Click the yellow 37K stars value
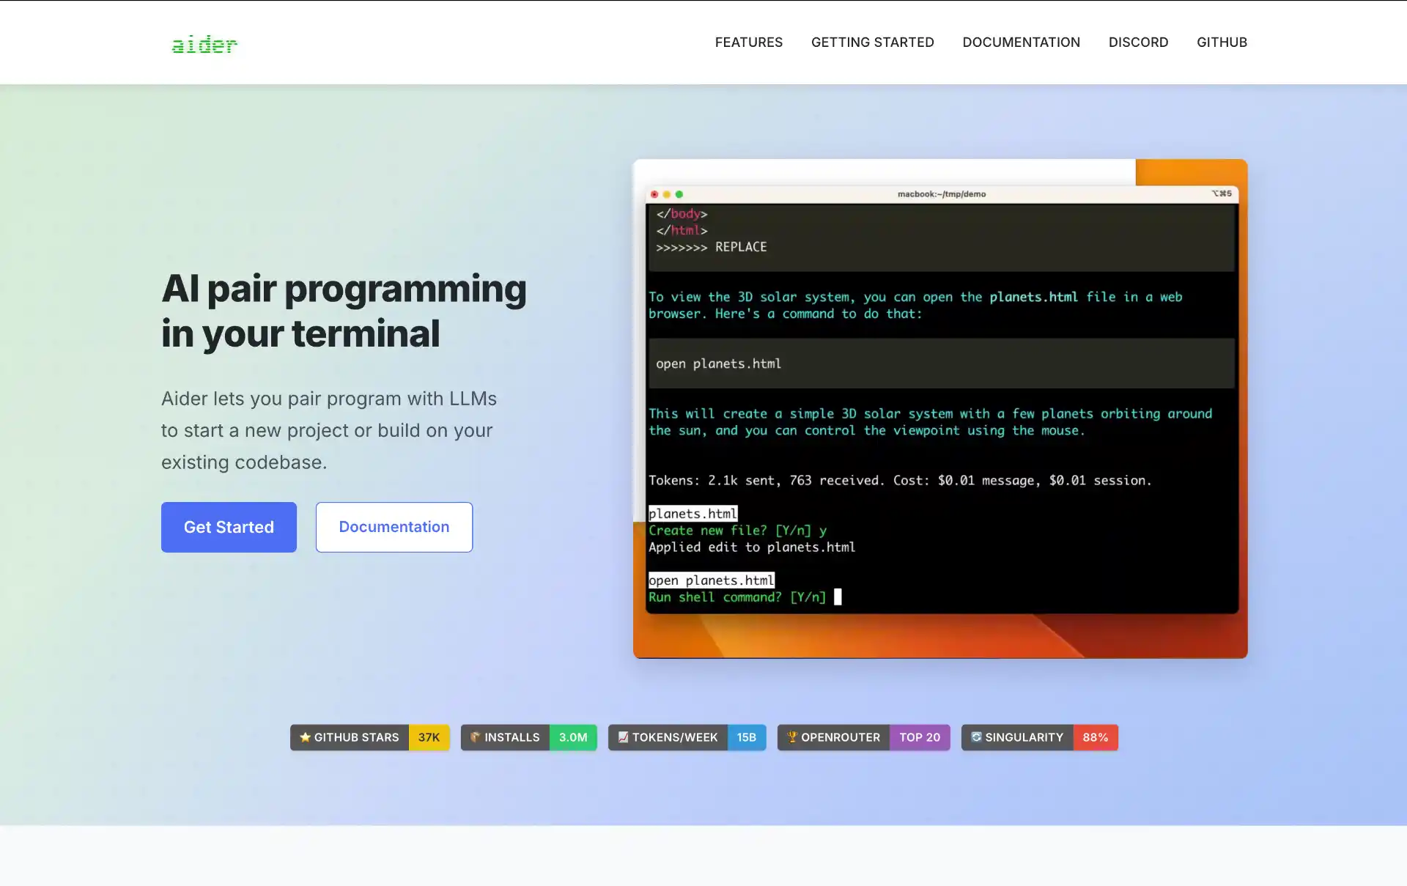The height and width of the screenshot is (886, 1407). pos(429,737)
